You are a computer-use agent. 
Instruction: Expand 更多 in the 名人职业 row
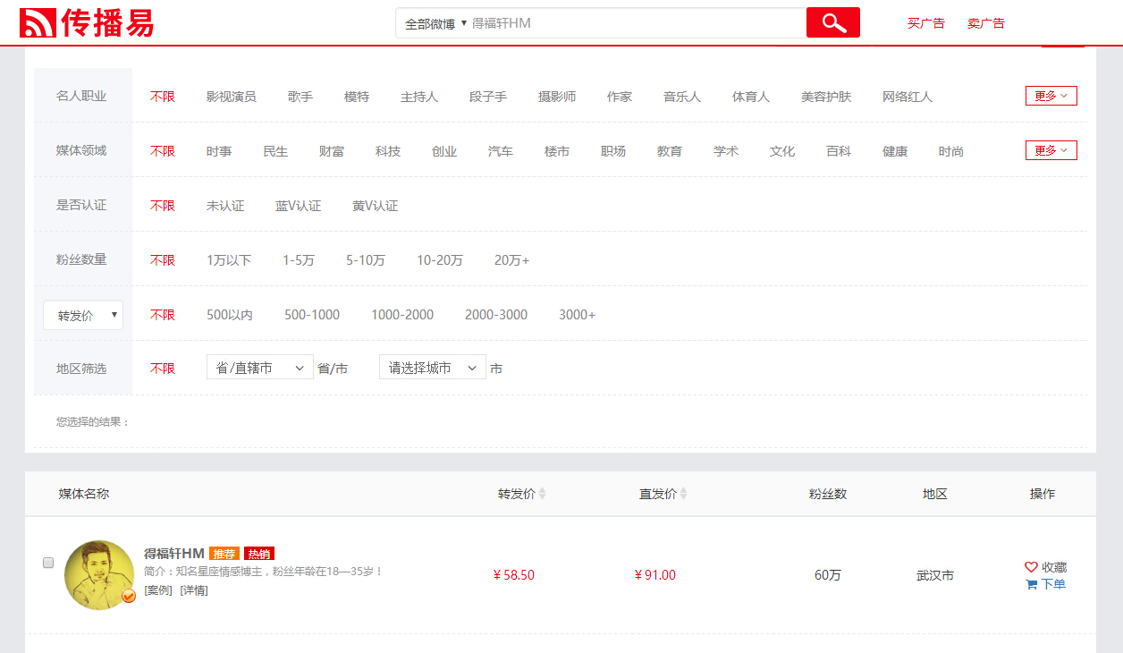click(x=1051, y=96)
